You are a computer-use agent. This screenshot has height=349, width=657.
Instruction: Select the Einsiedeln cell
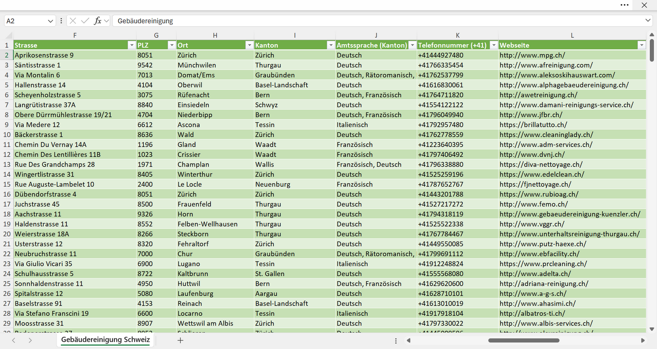click(215, 105)
